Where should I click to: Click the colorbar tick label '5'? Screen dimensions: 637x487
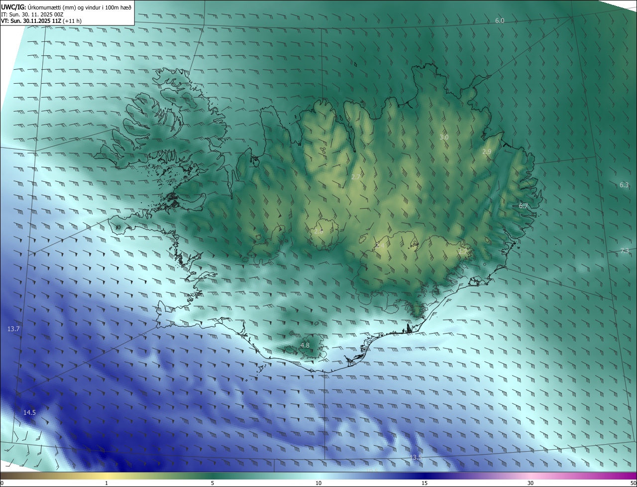tap(212, 483)
